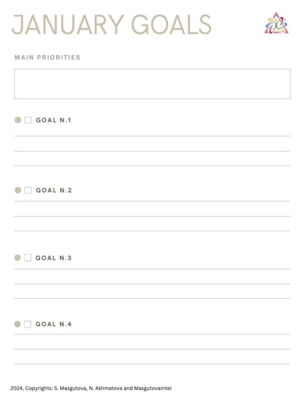Click the beige dot beside Goal N.4

(x=18, y=324)
